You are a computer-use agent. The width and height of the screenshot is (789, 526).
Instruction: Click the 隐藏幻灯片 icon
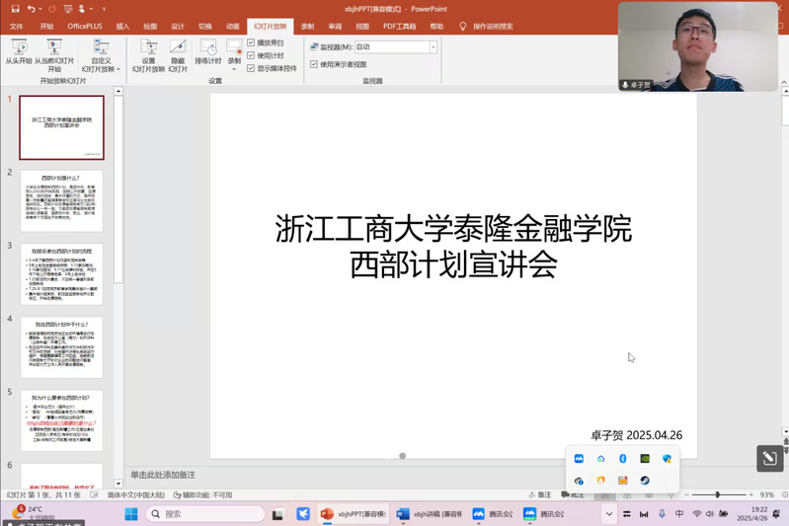click(x=178, y=47)
